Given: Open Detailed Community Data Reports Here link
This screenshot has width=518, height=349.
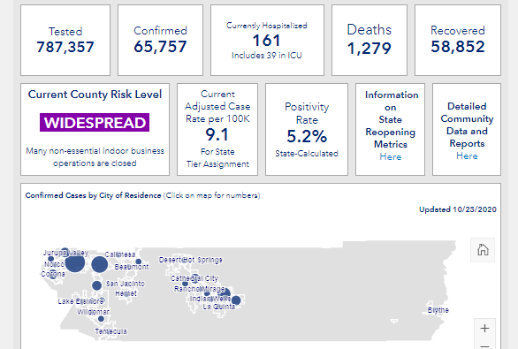Looking at the screenshot, I should point(467,156).
